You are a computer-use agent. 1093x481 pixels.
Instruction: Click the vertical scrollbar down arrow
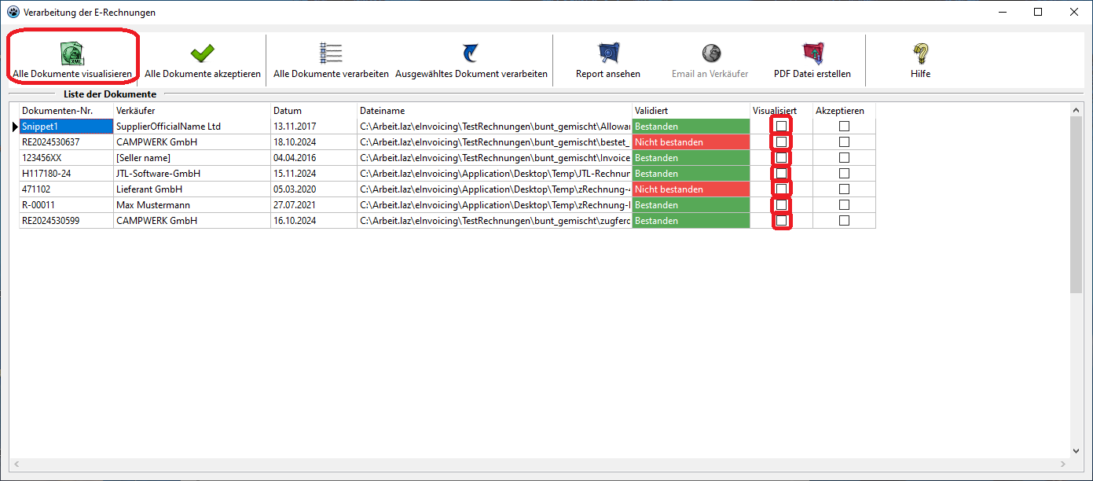click(1076, 451)
